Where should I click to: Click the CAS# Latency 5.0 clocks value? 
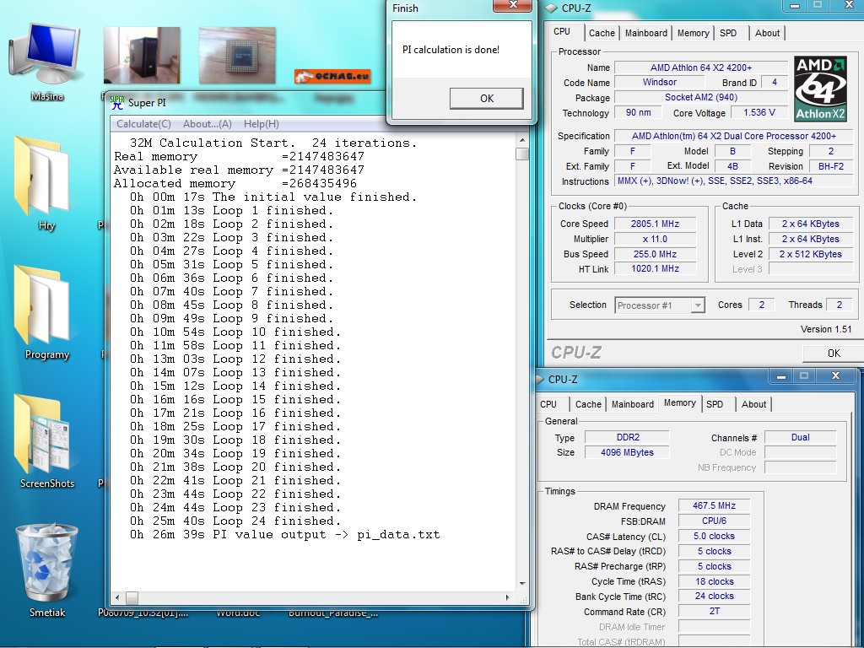tap(714, 536)
